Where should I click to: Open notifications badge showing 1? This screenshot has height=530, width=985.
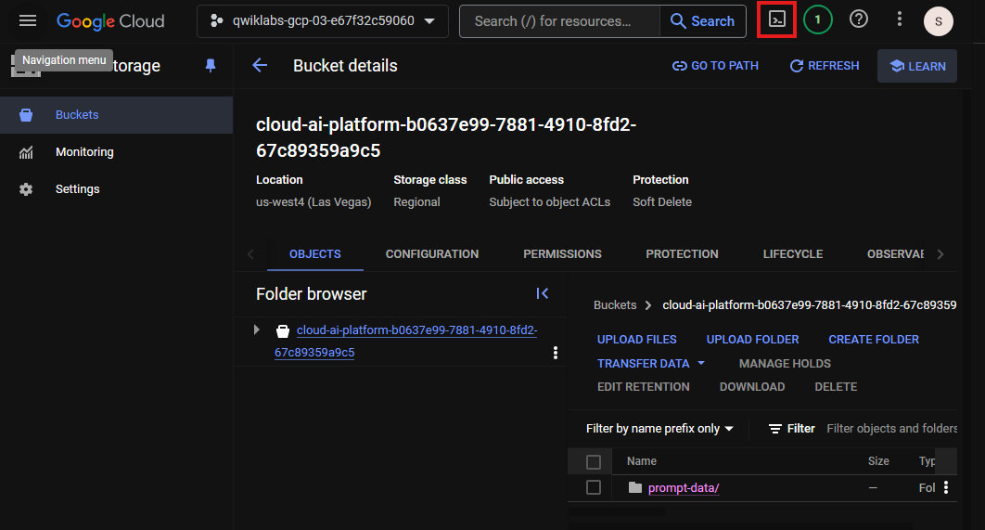point(817,20)
